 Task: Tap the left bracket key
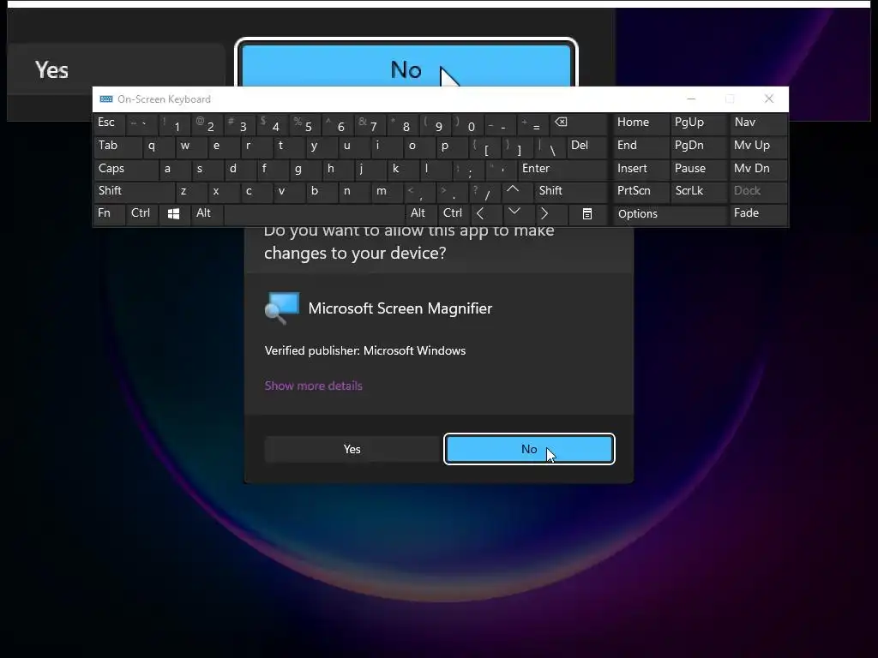[x=485, y=147]
